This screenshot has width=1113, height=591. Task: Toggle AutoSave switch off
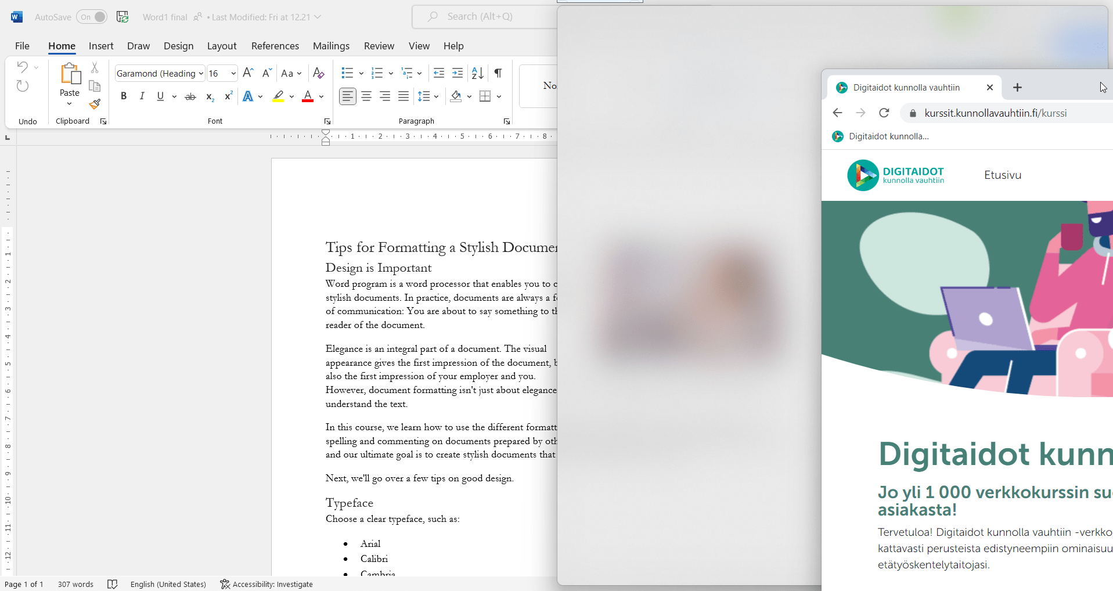pyautogui.click(x=92, y=17)
